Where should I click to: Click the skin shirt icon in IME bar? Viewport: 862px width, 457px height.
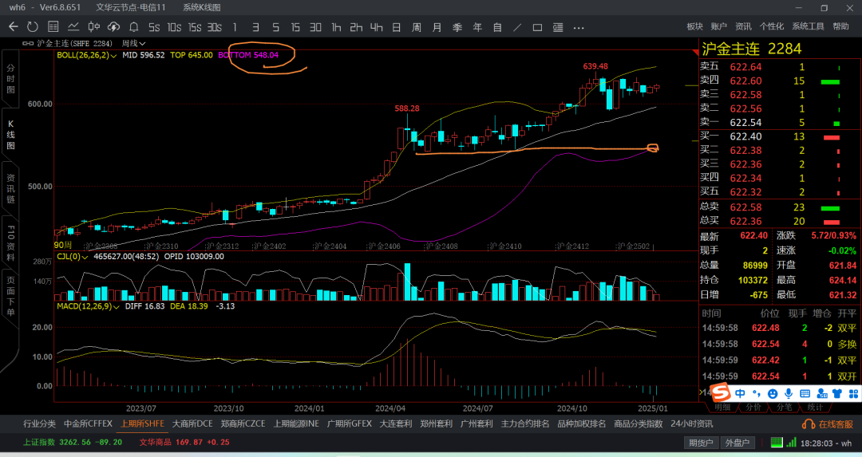point(836,393)
